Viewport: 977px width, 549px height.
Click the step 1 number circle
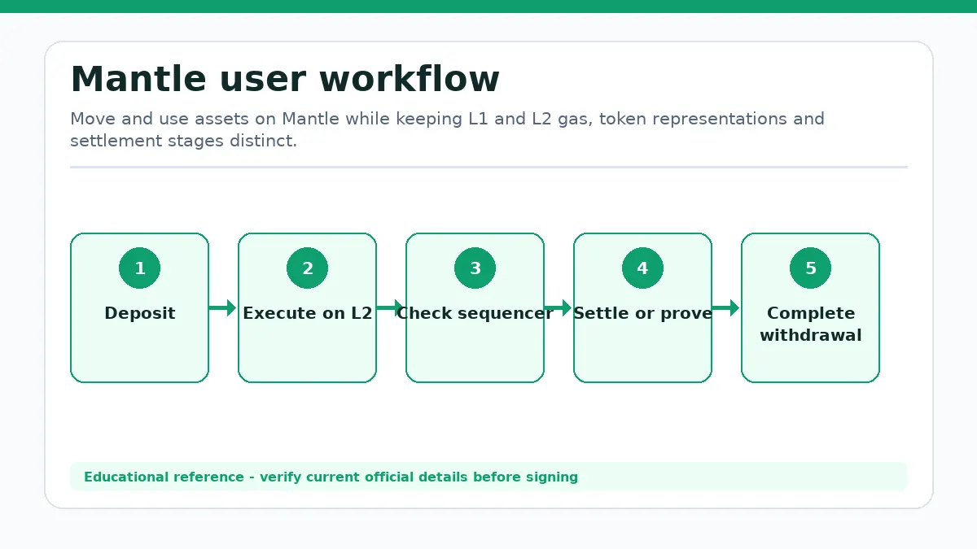(x=139, y=268)
